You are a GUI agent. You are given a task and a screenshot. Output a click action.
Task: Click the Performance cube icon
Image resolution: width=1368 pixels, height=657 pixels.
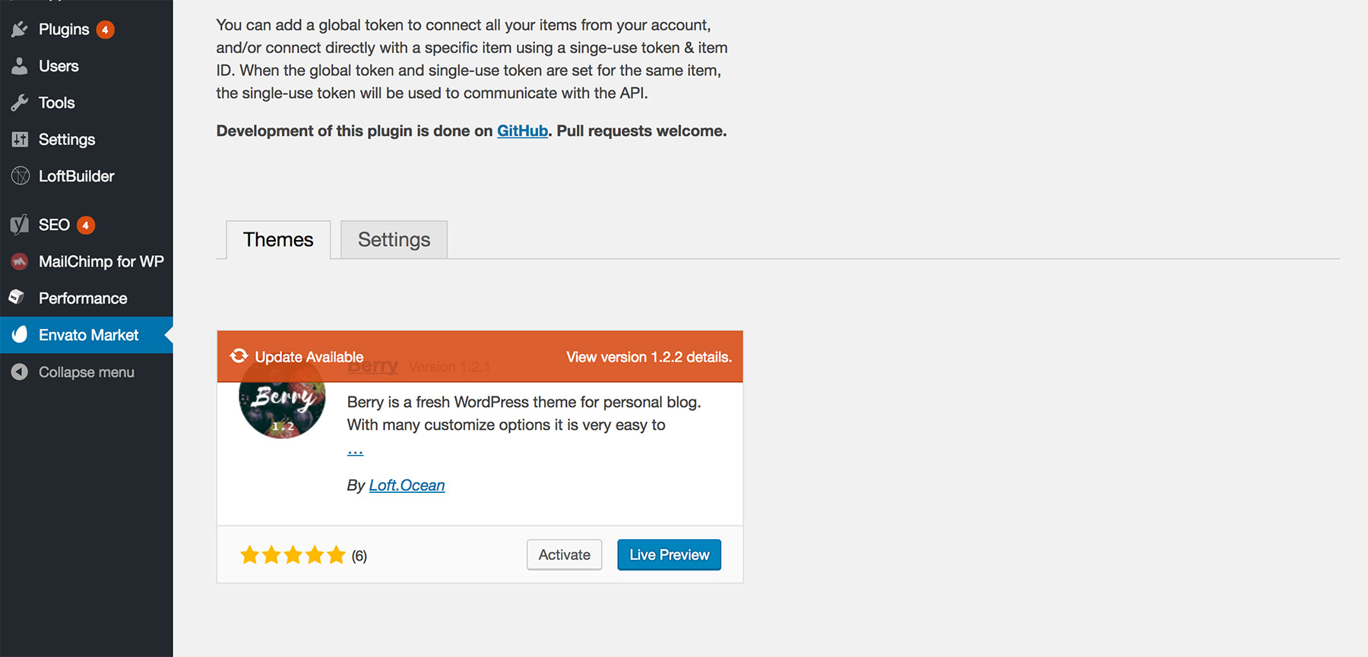coord(17,298)
